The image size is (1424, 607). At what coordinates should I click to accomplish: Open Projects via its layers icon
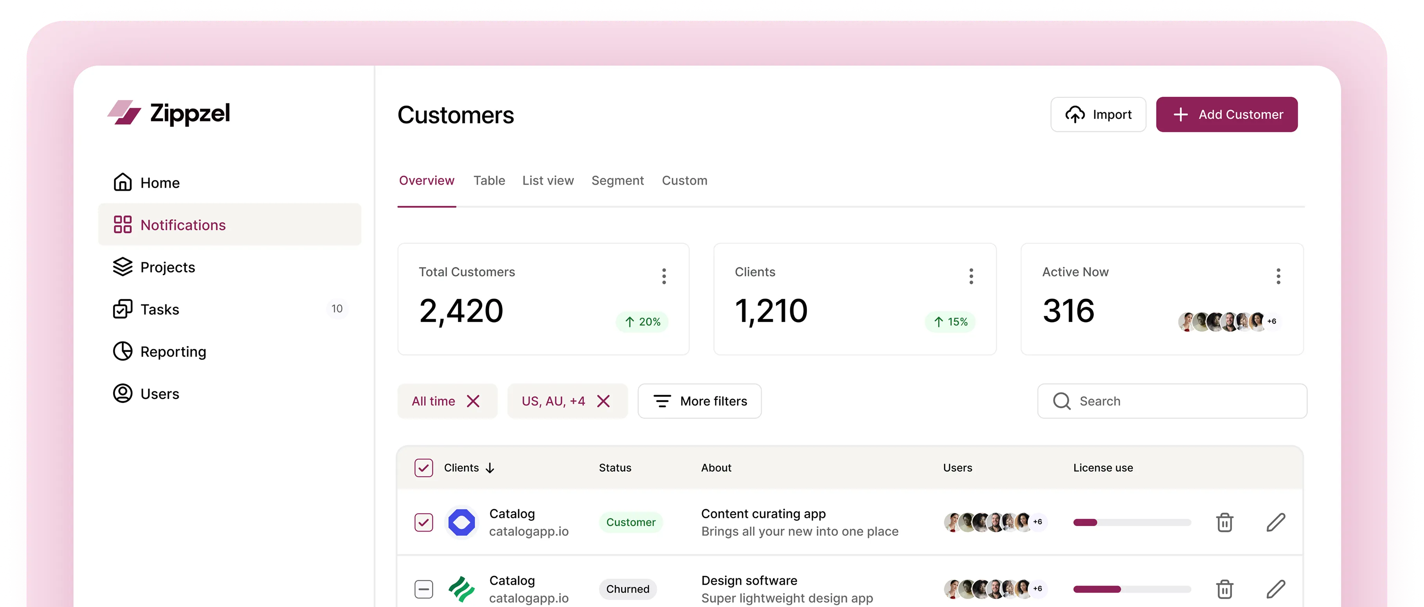(x=122, y=267)
